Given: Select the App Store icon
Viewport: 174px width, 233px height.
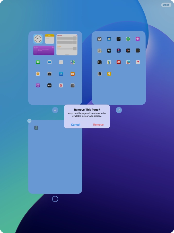Looking at the screenshot, I should pos(61,74).
